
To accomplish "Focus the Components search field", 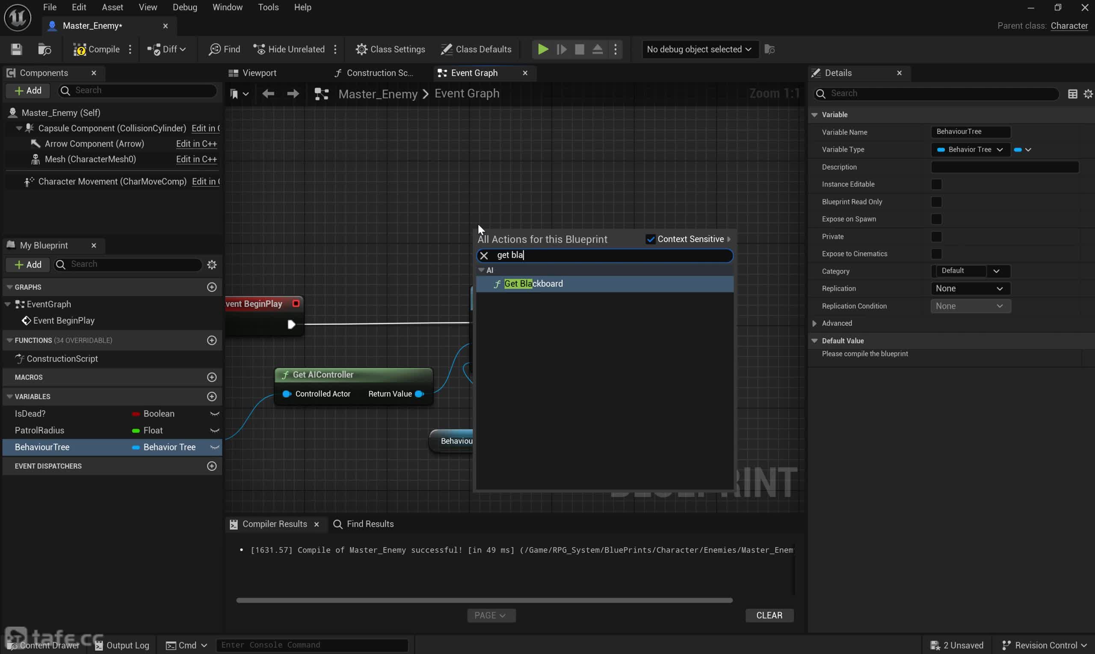I will pos(138,91).
